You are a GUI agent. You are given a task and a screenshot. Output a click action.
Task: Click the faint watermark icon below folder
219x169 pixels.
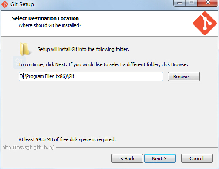click(19, 62)
